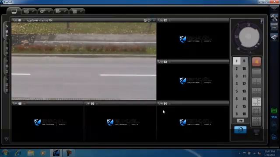The width and height of the screenshot is (280, 157).
Task: Select the first vertical camera group tab
Action: 7,30
